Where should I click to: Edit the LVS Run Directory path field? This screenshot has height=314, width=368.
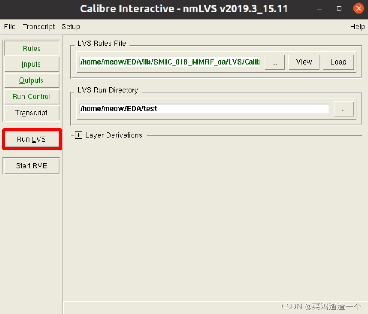pyautogui.click(x=204, y=109)
